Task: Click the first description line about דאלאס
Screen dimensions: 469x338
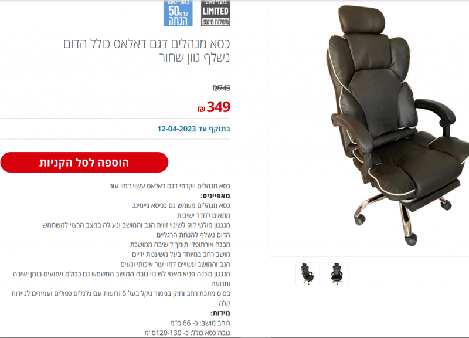Action: (170, 186)
